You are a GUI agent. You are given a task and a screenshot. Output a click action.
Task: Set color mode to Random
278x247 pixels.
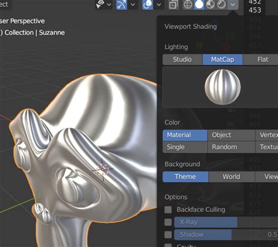click(231, 147)
